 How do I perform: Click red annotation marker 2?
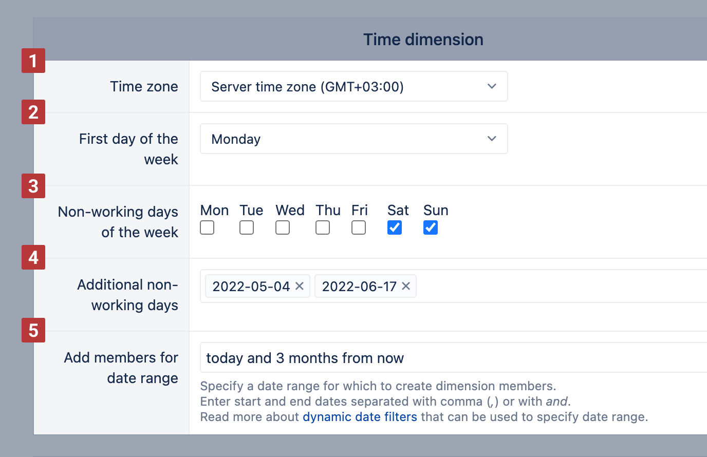[x=33, y=112]
